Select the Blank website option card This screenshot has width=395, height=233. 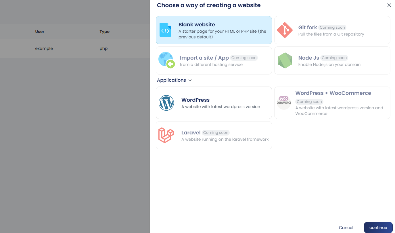[x=214, y=30]
